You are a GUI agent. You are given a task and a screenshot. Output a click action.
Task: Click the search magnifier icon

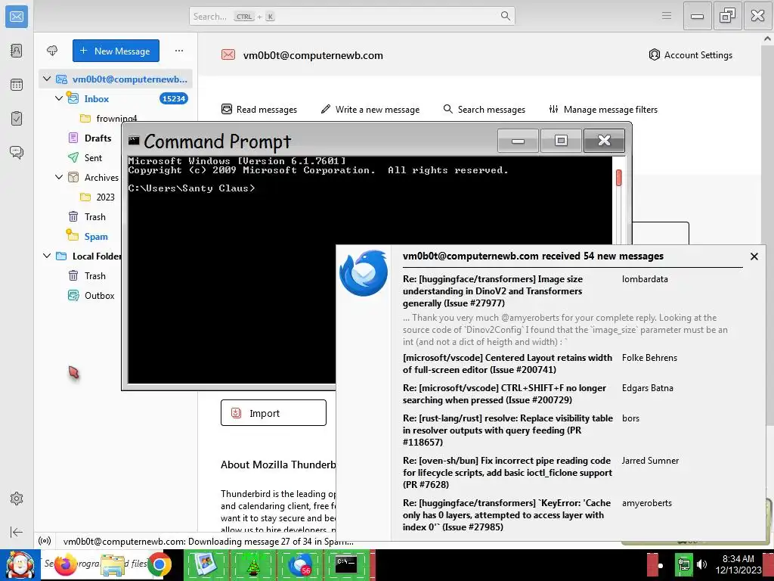[505, 16]
